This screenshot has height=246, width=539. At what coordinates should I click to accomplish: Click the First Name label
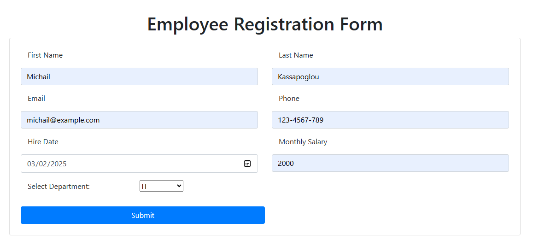(45, 55)
